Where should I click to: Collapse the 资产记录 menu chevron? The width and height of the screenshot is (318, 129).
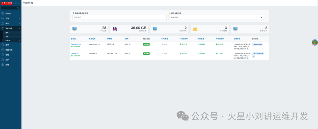pos(19,29)
